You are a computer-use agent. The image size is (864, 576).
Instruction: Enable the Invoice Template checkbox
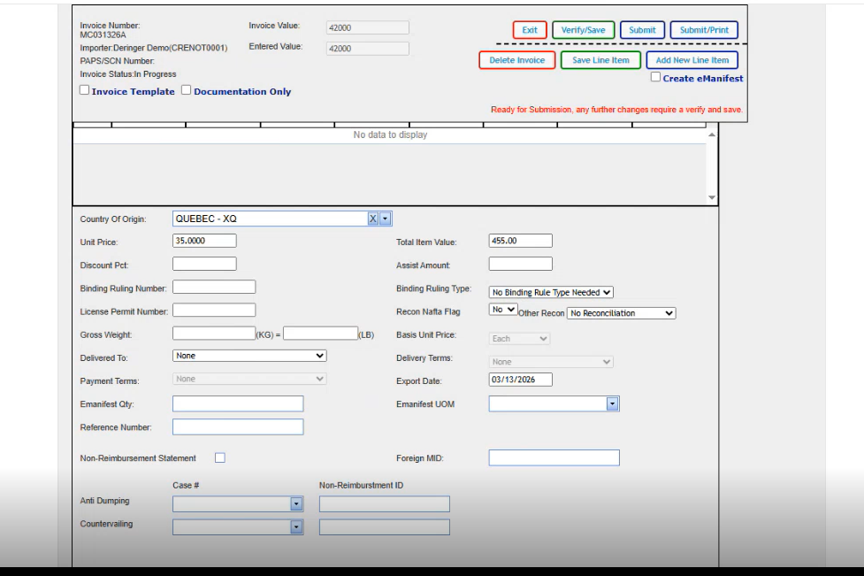pyautogui.click(x=85, y=90)
